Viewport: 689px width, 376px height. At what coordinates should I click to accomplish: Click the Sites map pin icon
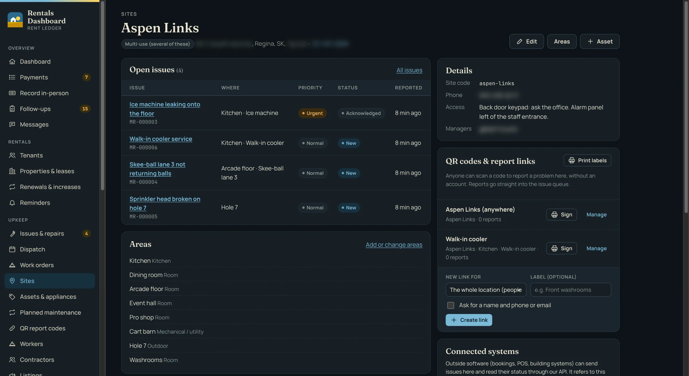pyautogui.click(x=12, y=281)
